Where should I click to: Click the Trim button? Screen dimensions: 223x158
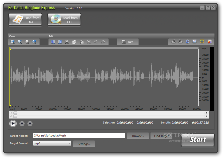tap(127, 42)
